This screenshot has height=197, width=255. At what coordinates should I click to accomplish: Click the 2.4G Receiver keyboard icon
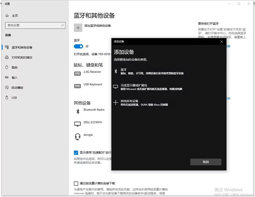tap(77, 73)
